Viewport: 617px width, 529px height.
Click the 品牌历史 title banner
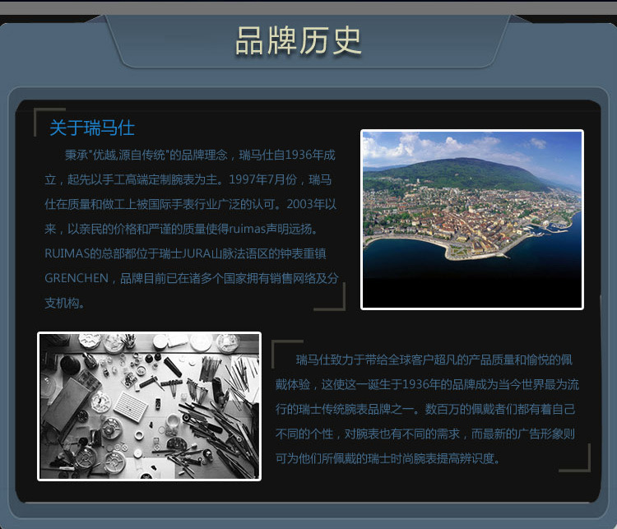click(299, 40)
